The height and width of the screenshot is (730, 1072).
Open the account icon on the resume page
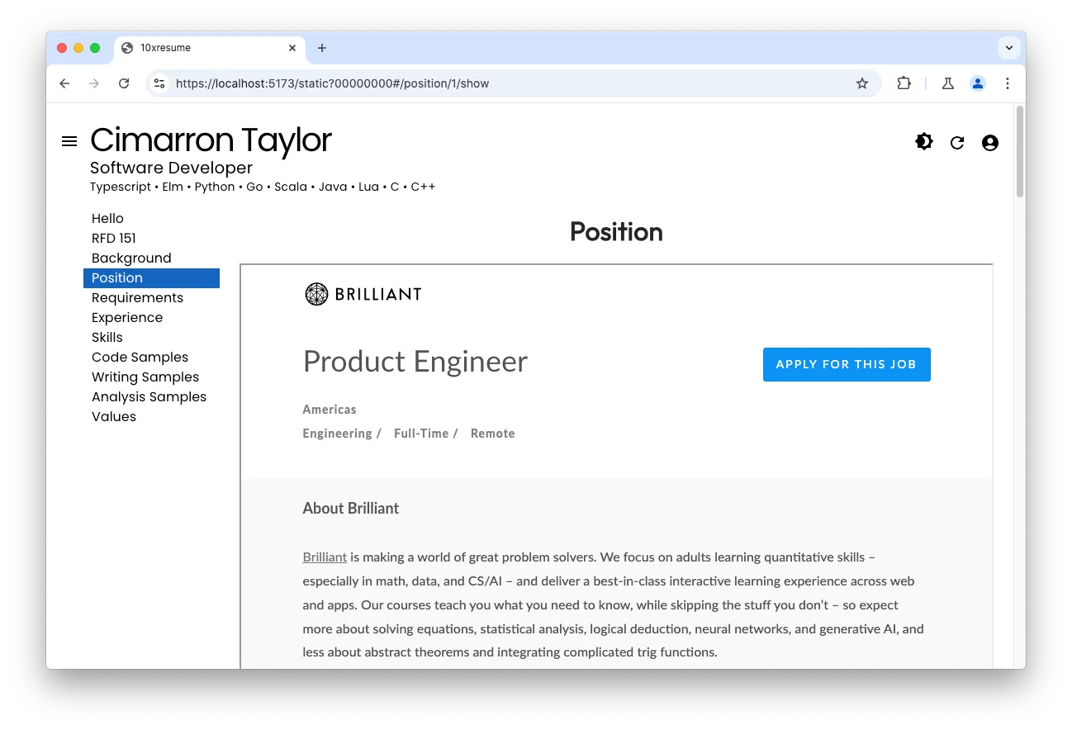click(989, 142)
